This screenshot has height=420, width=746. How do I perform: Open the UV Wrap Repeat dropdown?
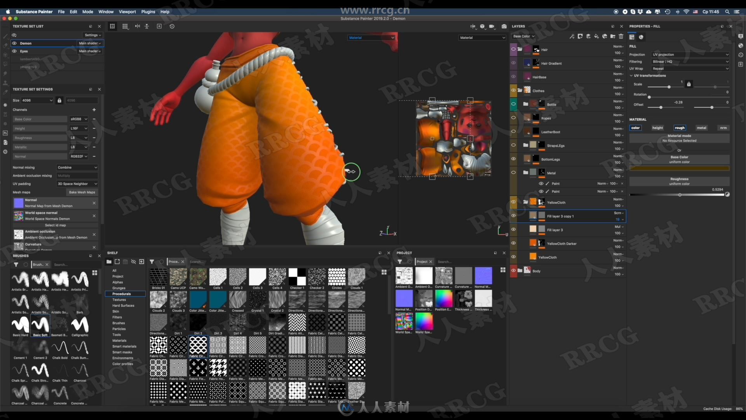[690, 68]
